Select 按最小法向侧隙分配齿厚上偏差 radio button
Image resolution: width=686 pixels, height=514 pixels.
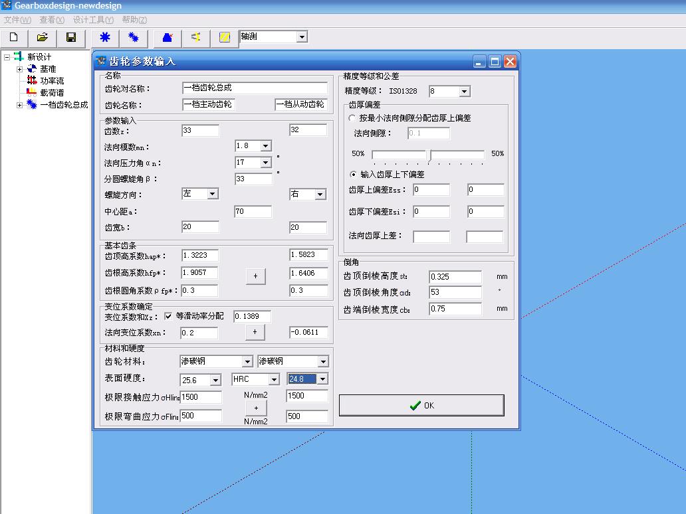(x=352, y=118)
